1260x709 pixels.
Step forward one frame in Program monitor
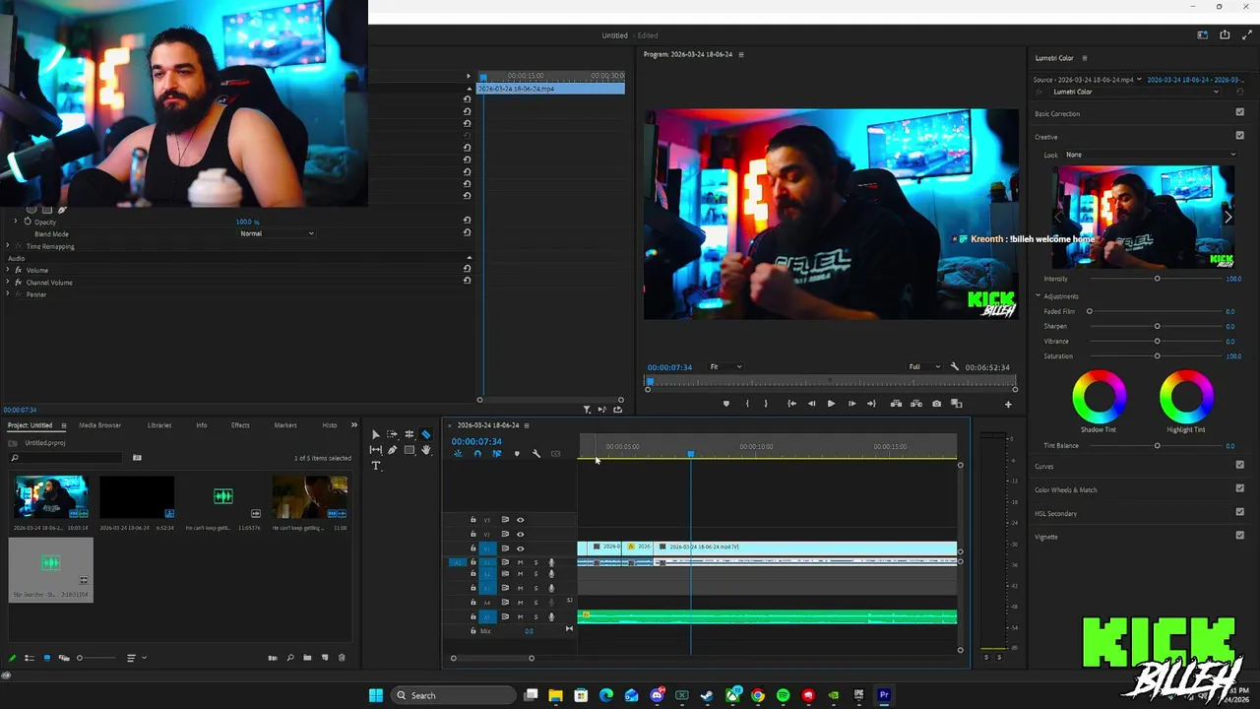(x=851, y=404)
